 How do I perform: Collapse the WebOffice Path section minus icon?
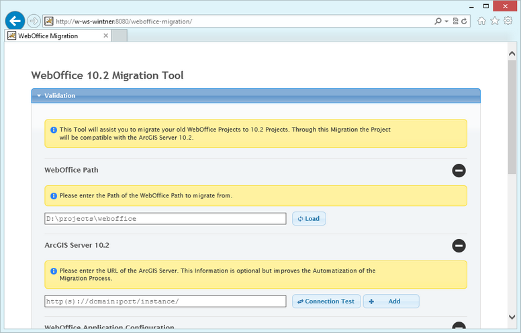point(459,171)
